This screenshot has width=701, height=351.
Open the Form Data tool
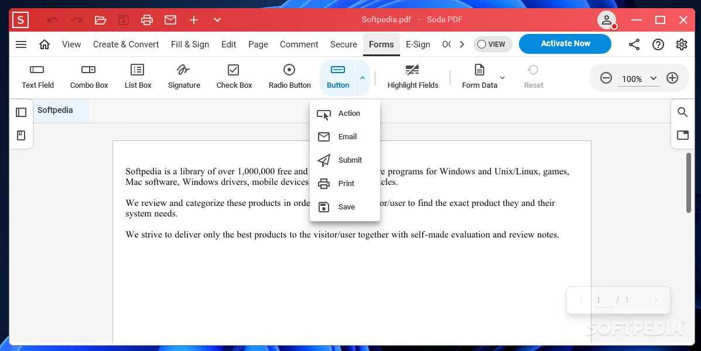479,77
